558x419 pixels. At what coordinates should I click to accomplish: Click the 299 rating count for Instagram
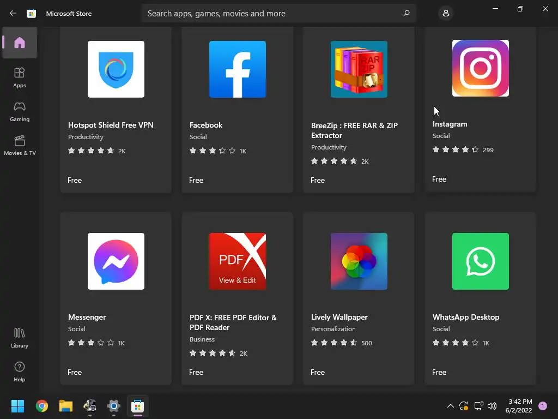[488, 150]
